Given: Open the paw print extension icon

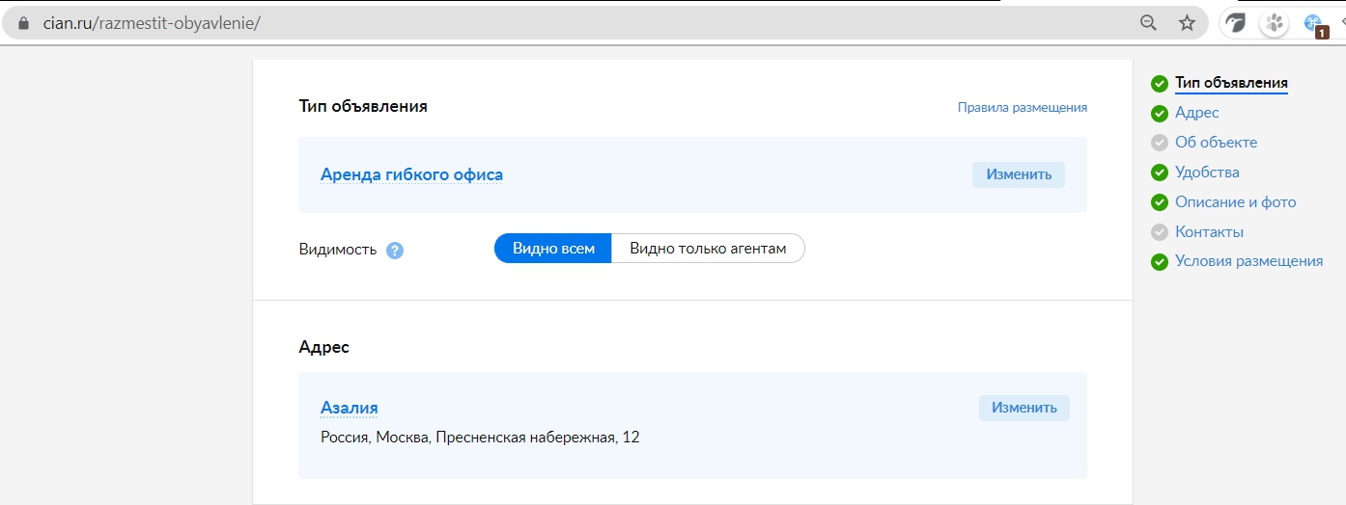Looking at the screenshot, I should [1276, 23].
